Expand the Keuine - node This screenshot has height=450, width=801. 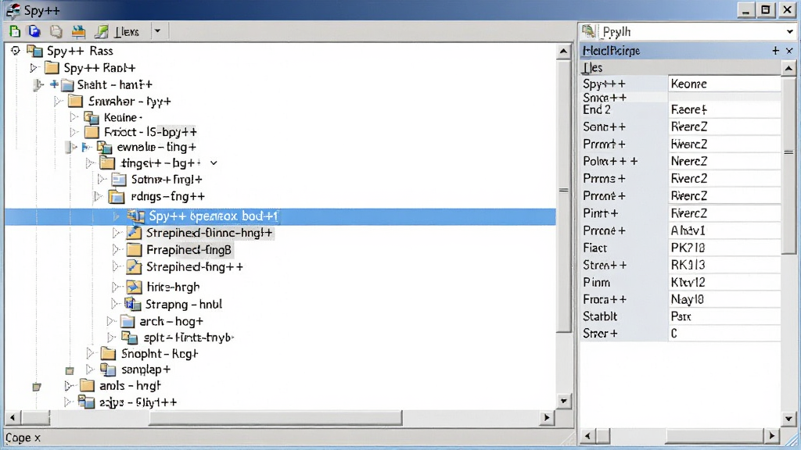pos(74,117)
